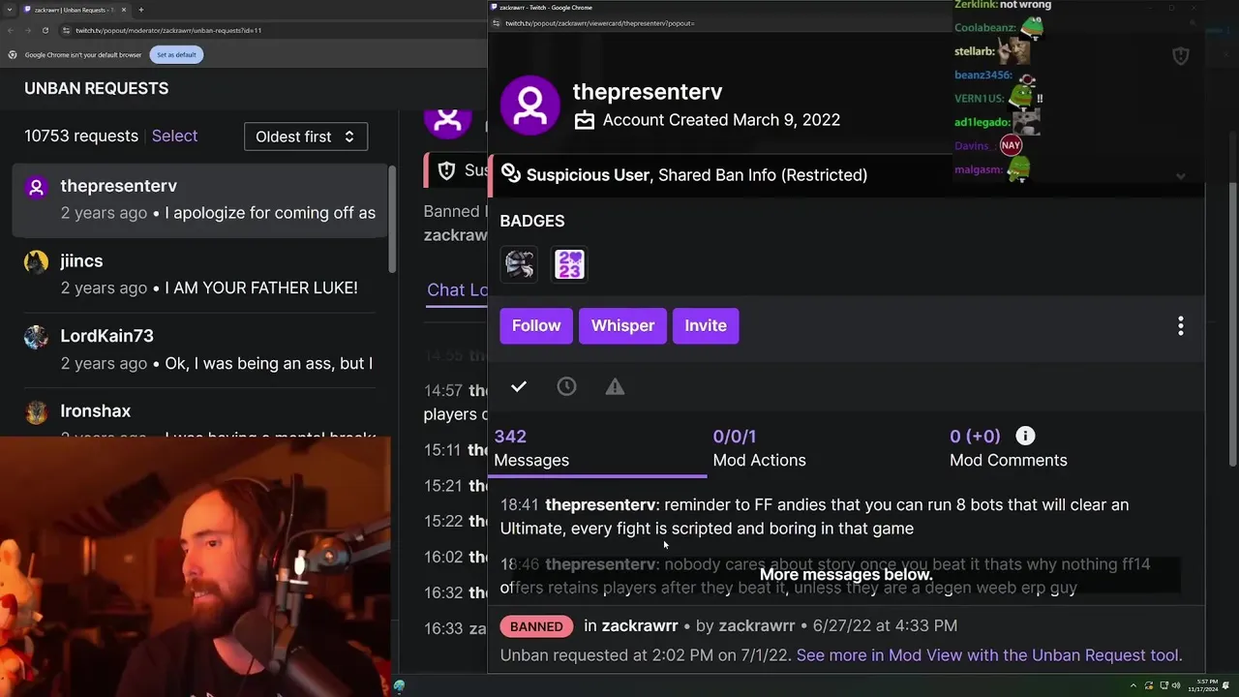The height and width of the screenshot is (697, 1239).
Task: Open the Mod Comments info icon
Action: (1025, 437)
